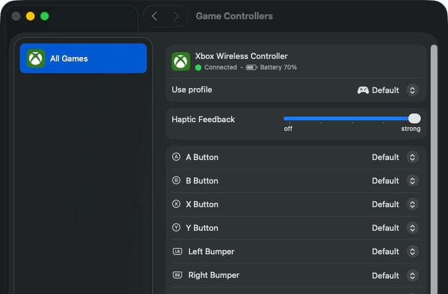Click the Left Bumper LB icon

(x=177, y=251)
